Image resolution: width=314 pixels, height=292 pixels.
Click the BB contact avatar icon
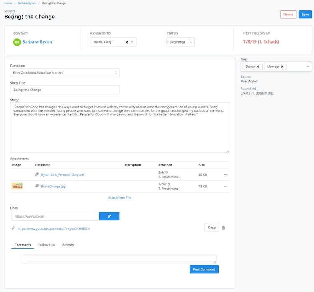click(17, 42)
